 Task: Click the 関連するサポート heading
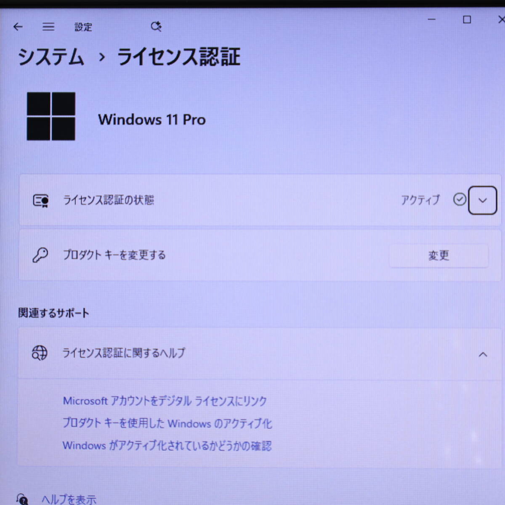point(53,313)
